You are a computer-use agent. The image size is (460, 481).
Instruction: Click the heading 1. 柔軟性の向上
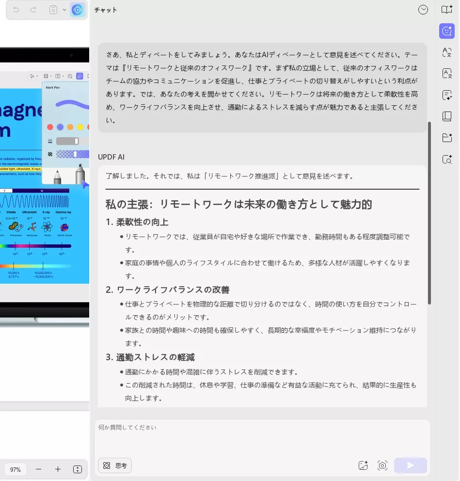[x=137, y=222]
